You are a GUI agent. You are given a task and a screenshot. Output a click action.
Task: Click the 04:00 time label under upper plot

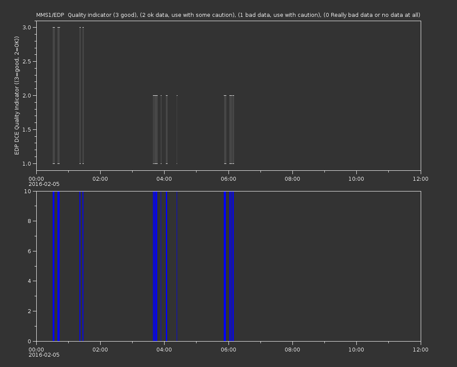click(x=165, y=179)
